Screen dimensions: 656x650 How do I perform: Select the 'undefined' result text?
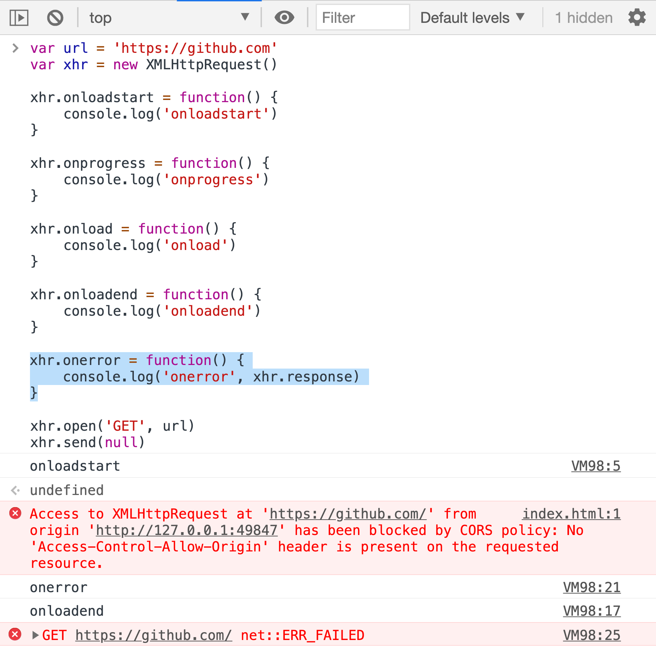tap(67, 490)
